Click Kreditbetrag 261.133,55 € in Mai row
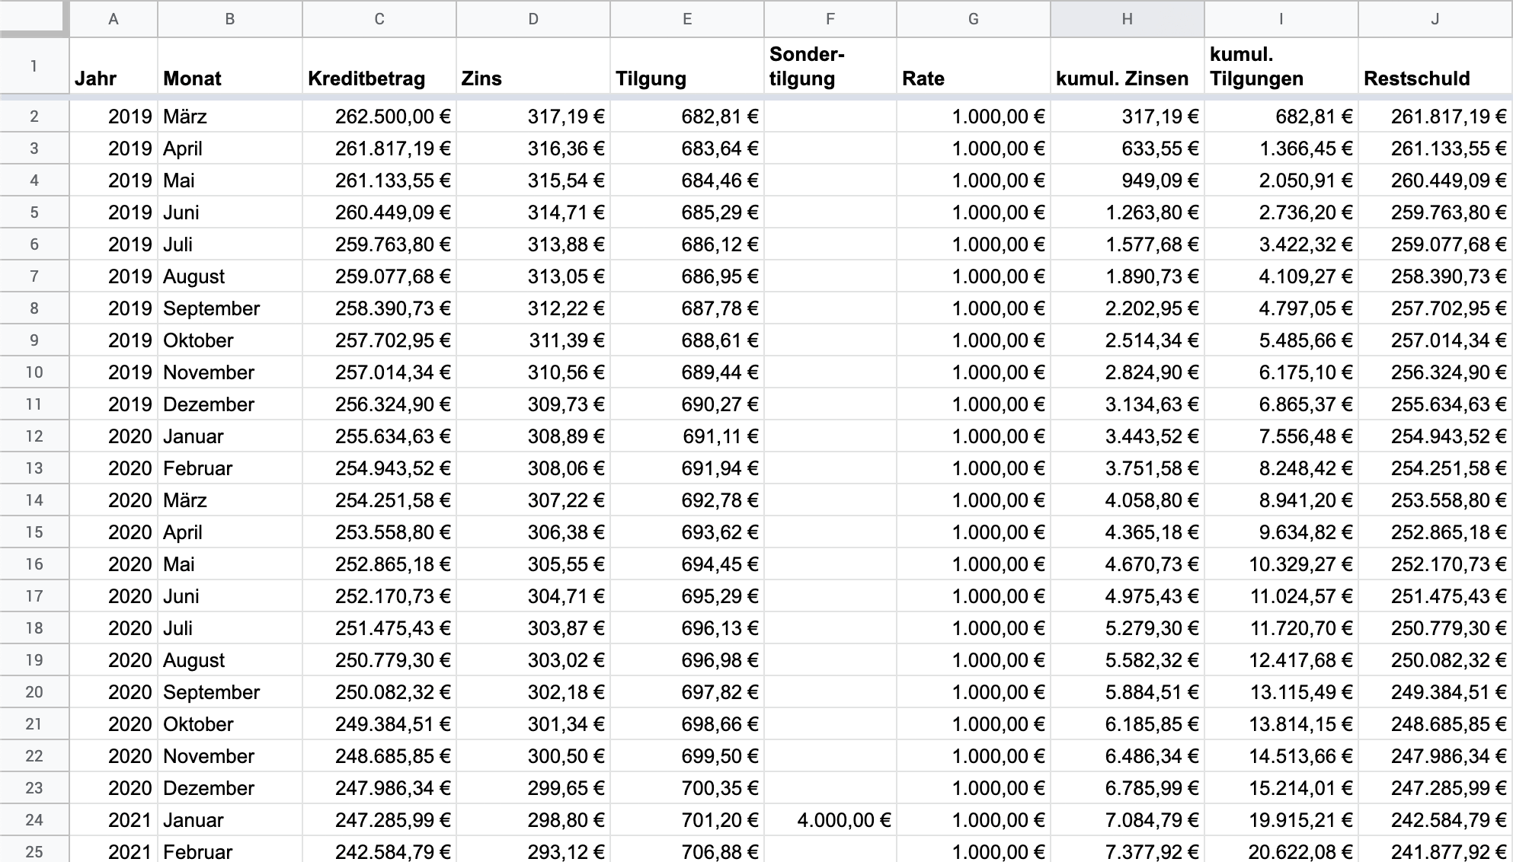The image size is (1513, 862). 379,180
